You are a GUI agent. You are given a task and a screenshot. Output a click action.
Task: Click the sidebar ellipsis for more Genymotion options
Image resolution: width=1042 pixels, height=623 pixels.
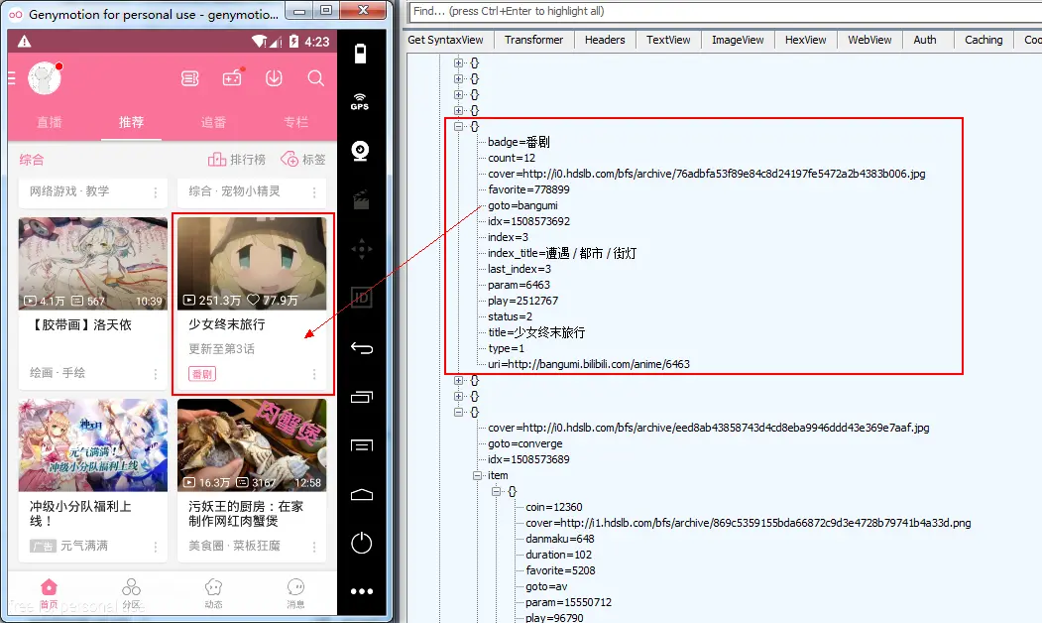pos(361,590)
